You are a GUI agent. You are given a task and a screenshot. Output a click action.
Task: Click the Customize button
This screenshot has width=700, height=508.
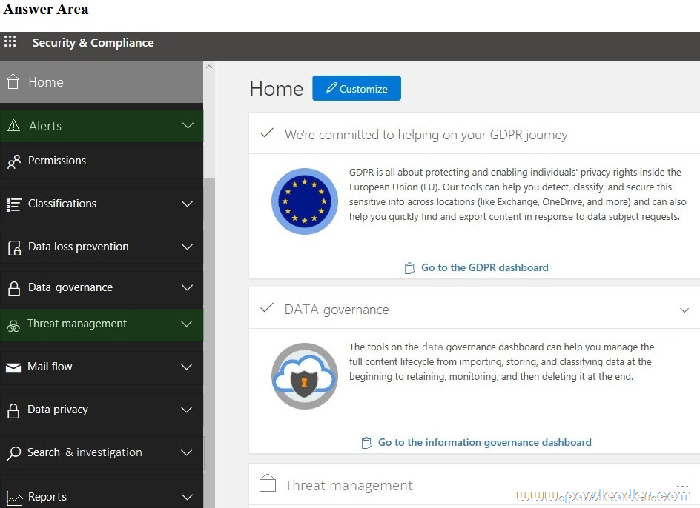point(357,88)
